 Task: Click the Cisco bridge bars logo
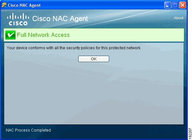click(x=18, y=17)
